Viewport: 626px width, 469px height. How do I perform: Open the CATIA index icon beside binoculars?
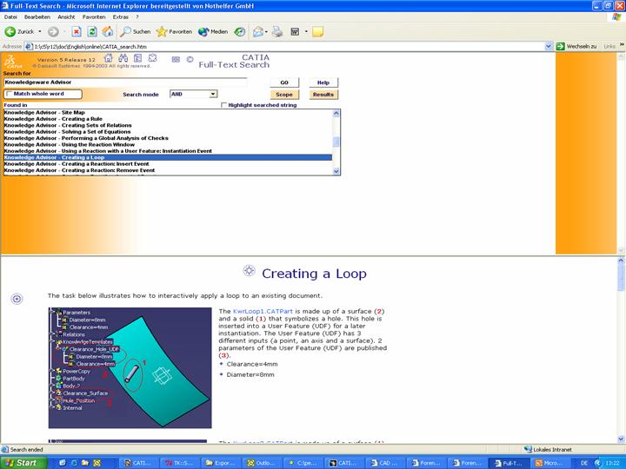pyautogui.click(x=137, y=59)
